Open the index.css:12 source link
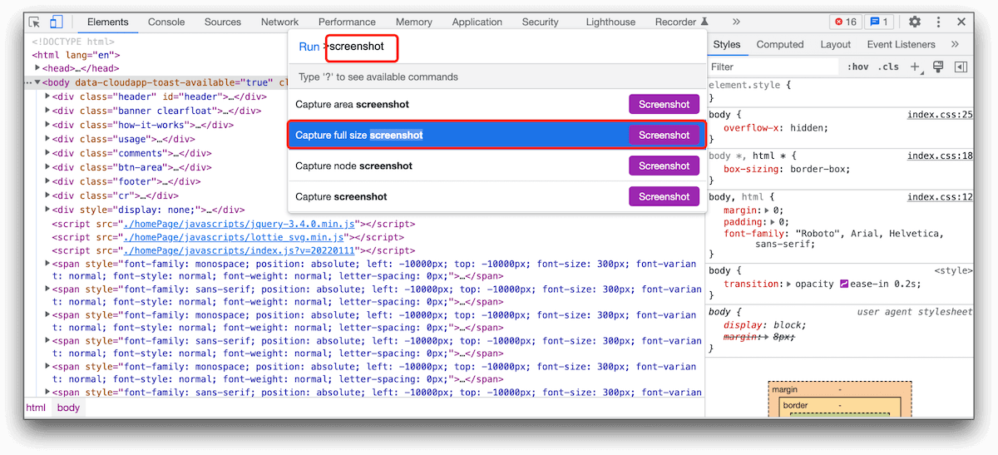Viewport: 998px width, 455px height. point(940,197)
